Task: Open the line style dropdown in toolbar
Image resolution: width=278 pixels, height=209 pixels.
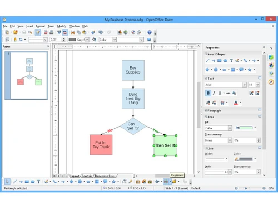Action: tap(45, 40)
